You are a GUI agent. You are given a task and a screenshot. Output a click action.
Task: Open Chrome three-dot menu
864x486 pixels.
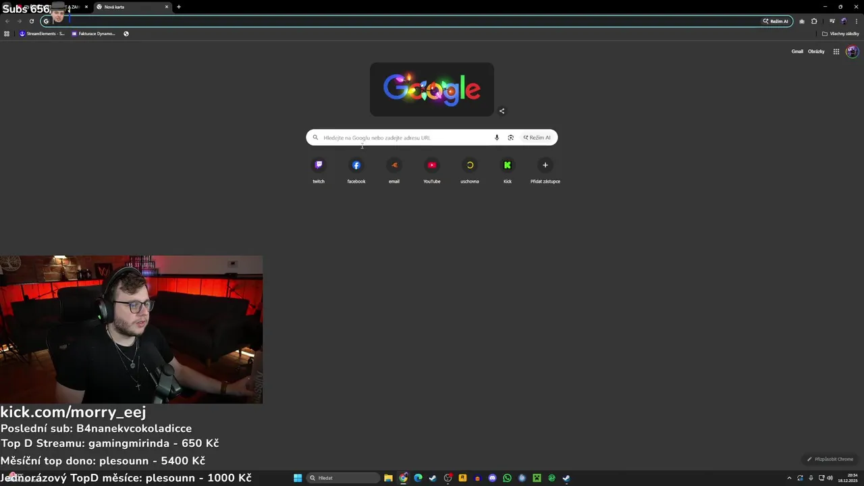click(x=856, y=21)
